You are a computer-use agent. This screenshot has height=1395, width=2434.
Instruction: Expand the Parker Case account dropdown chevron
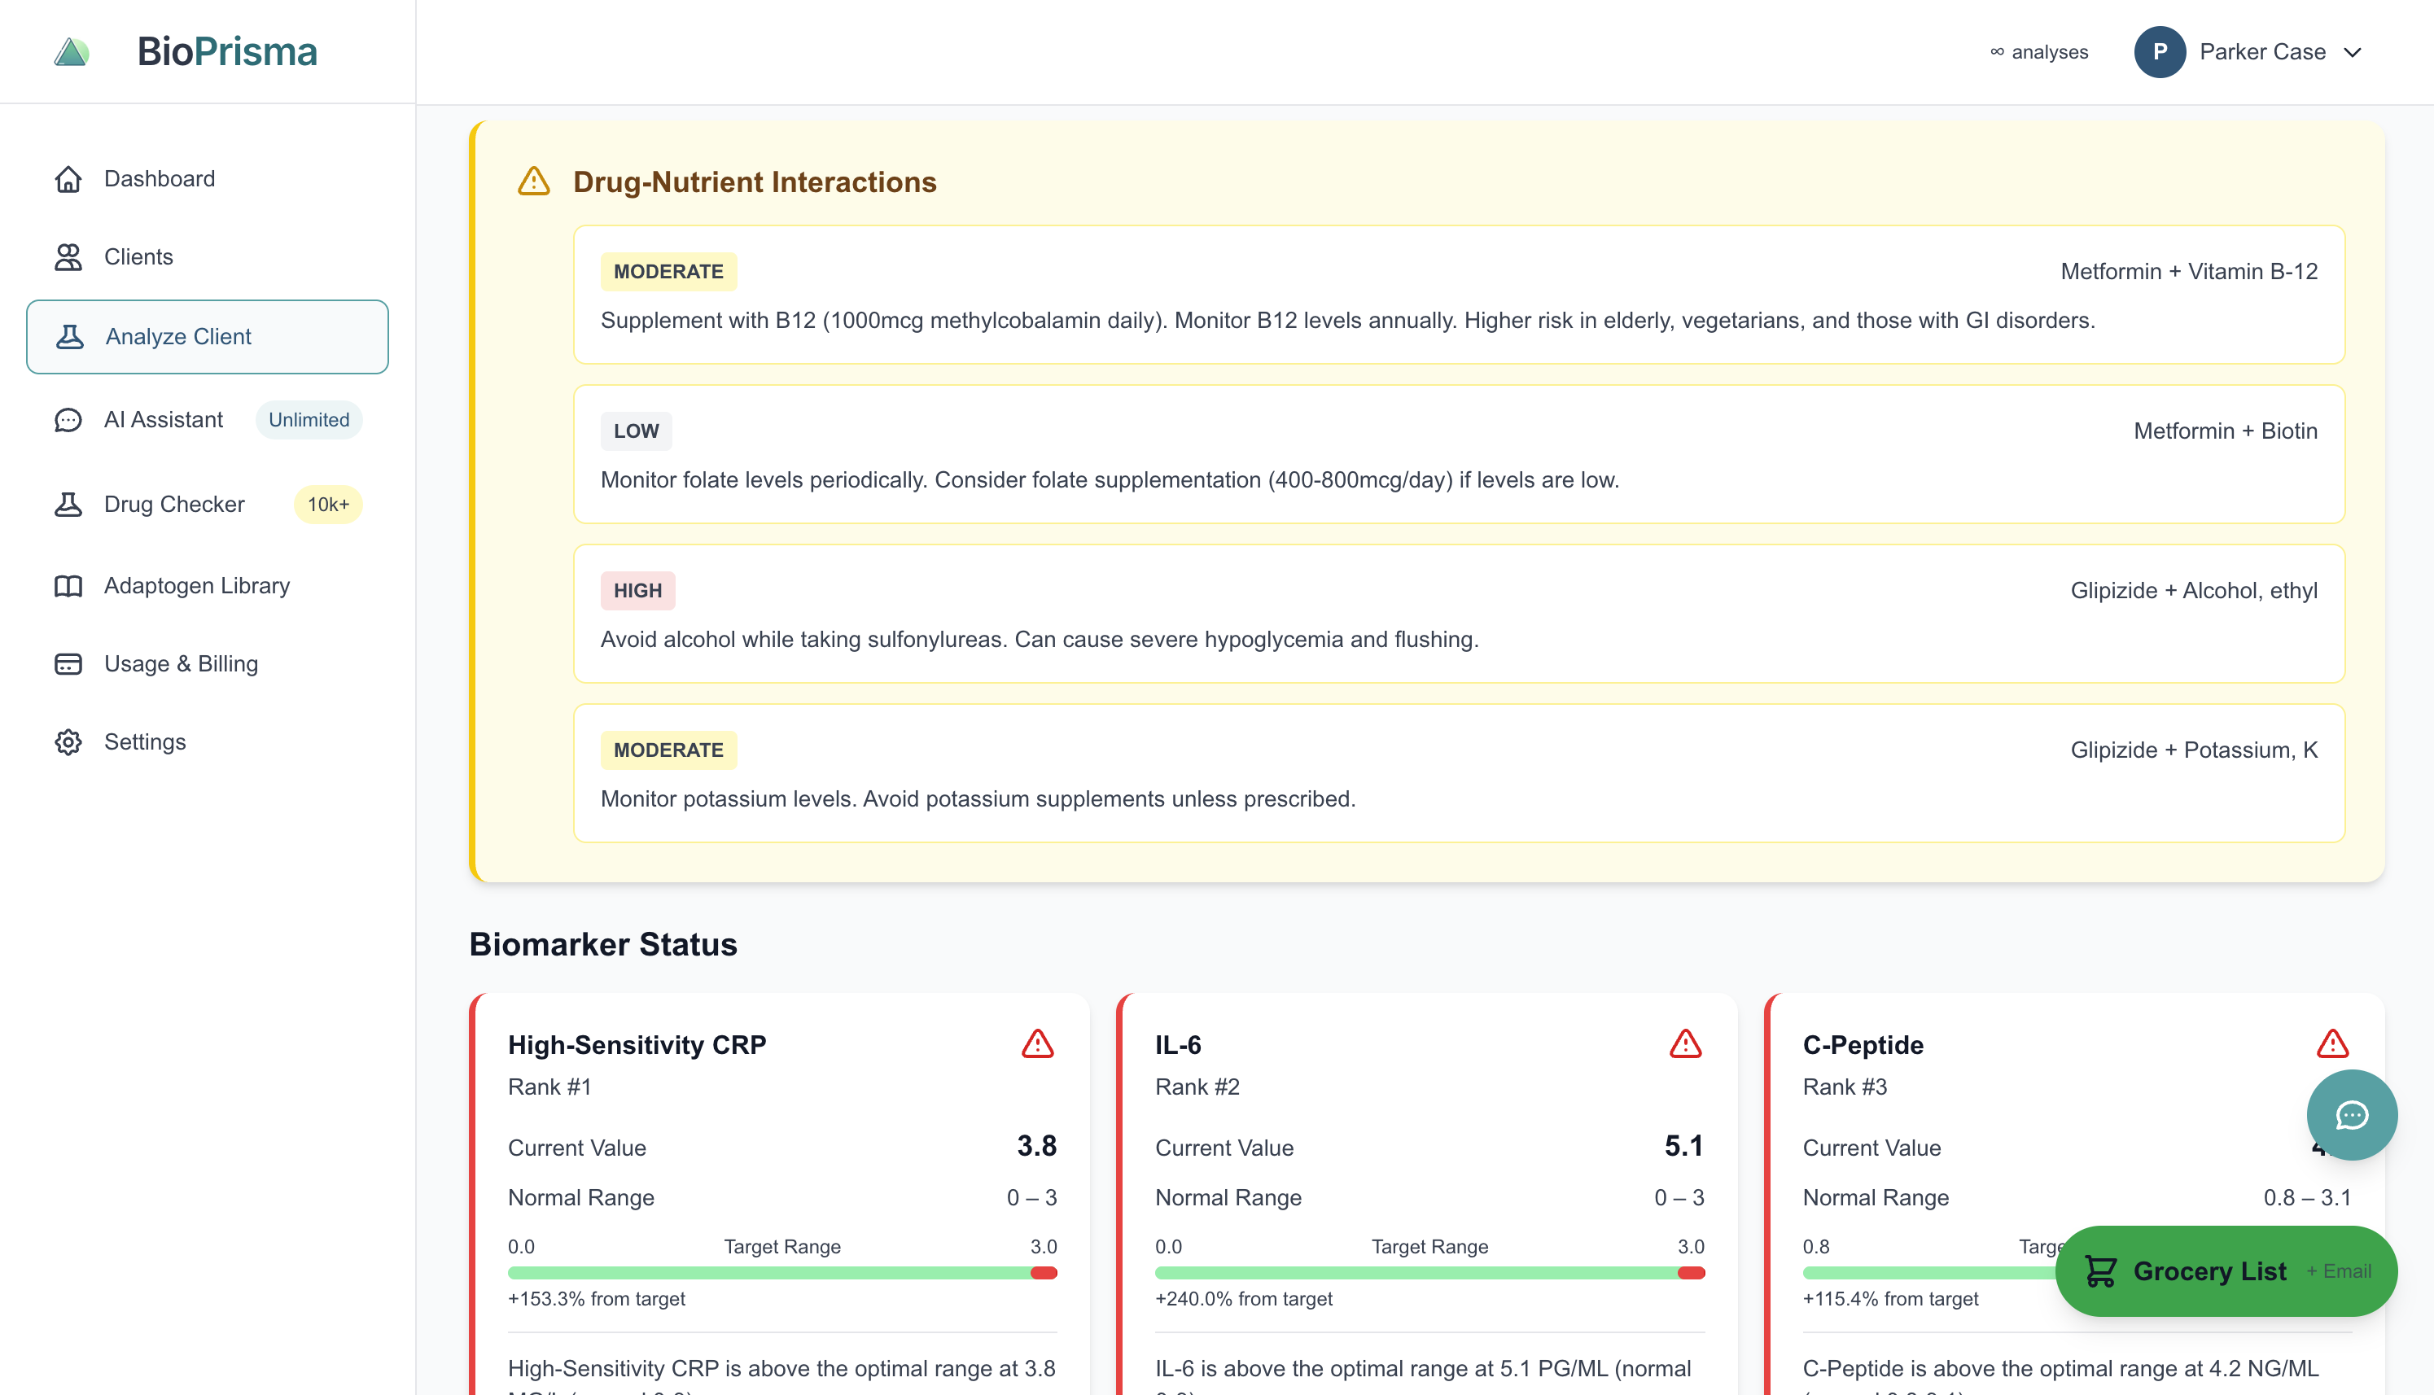coord(2353,52)
